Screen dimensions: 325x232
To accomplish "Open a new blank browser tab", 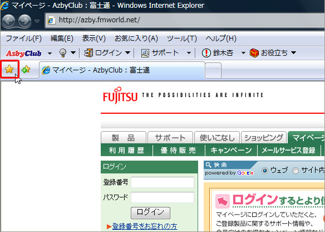I will click(213, 71).
